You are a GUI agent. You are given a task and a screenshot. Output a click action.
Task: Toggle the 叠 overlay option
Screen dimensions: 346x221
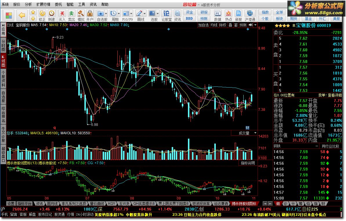[x=230, y=25]
